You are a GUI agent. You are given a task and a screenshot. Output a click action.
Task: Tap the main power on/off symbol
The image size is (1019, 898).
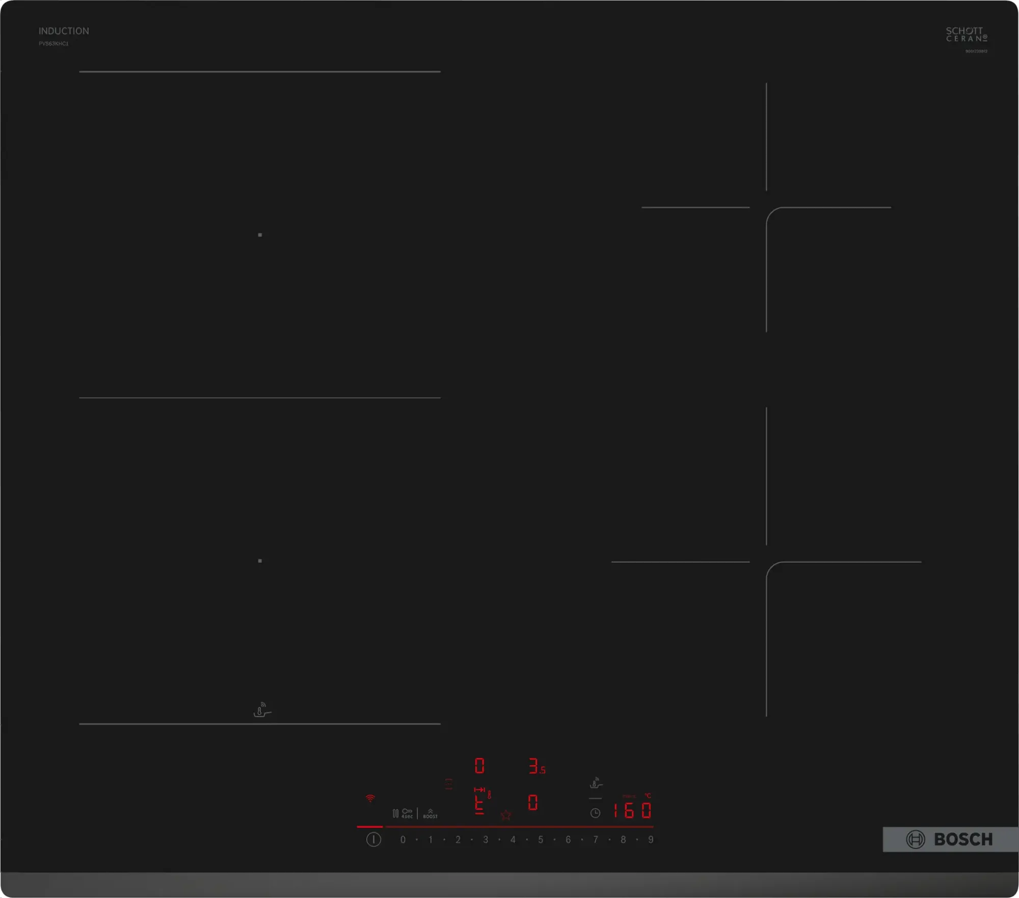(x=373, y=839)
